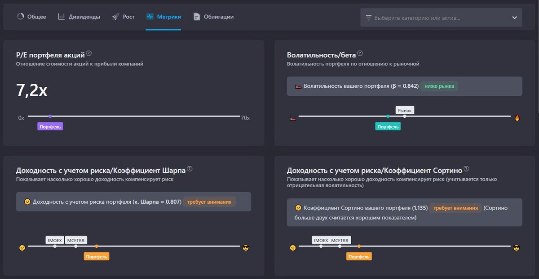This screenshot has width=539, height=279.
Task: Click the filter icon in the category selector
Action: coord(369,18)
